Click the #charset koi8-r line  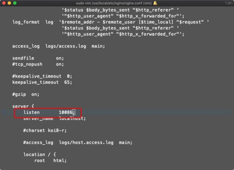pyautogui.click(x=45, y=130)
